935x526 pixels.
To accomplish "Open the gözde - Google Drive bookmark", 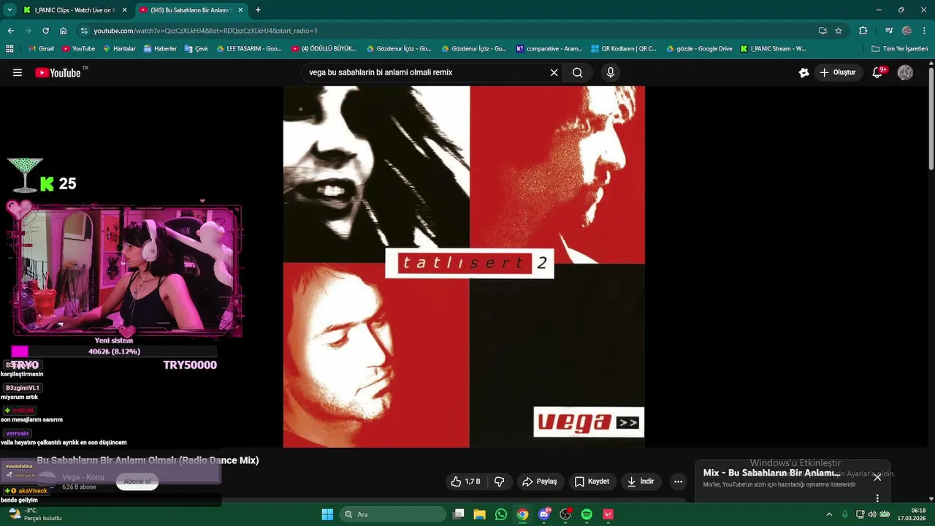I will tap(699, 49).
